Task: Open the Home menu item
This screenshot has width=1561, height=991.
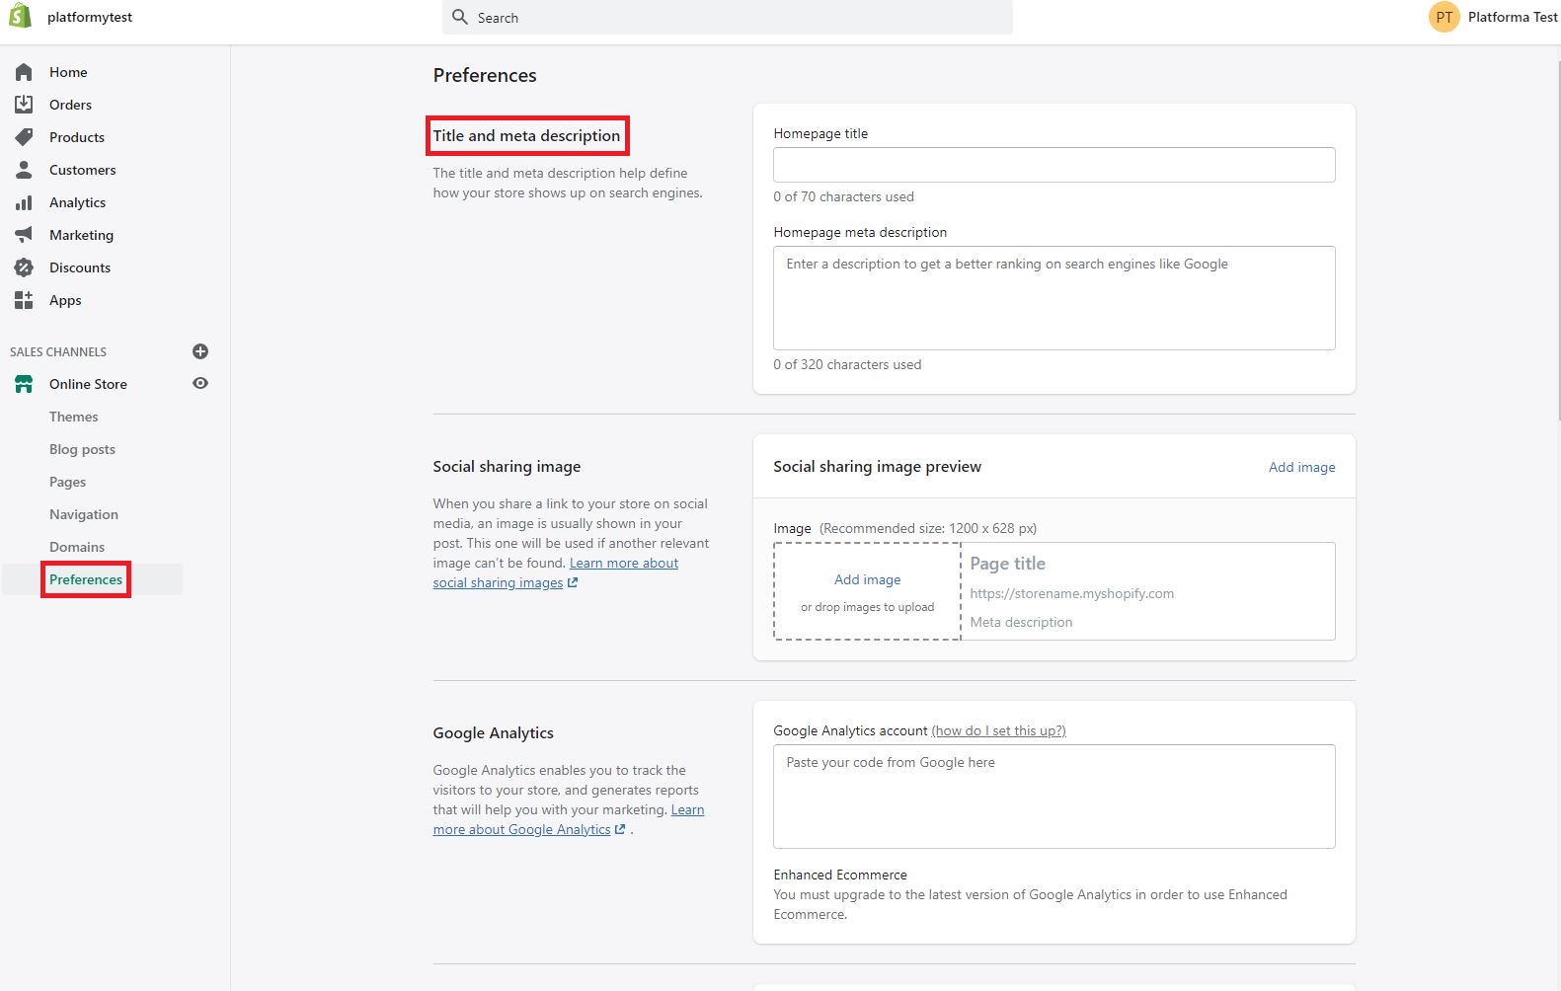Action: 68,72
